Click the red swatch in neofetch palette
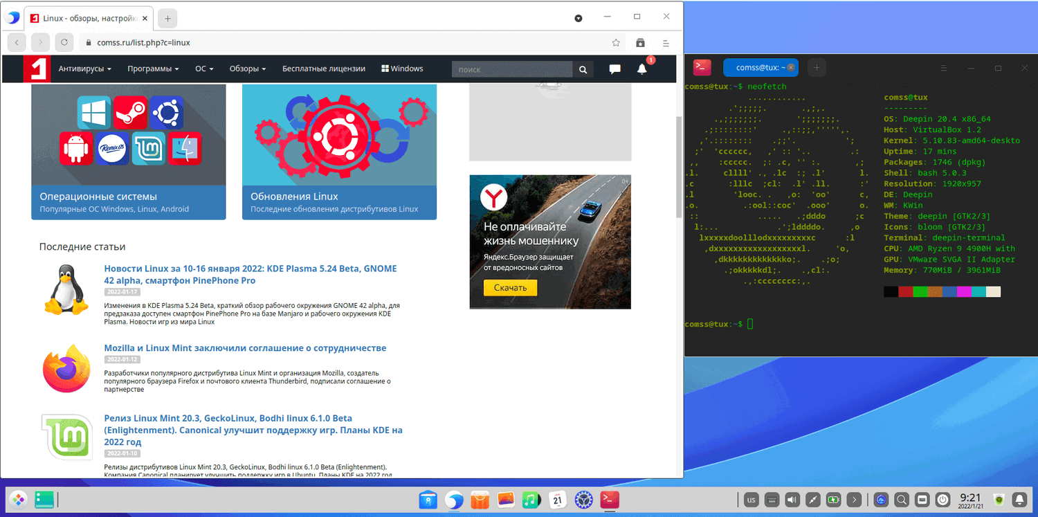Image resolution: width=1038 pixels, height=517 pixels. [x=906, y=291]
